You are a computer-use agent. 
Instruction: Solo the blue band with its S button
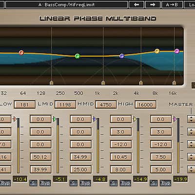pos(74,183)
